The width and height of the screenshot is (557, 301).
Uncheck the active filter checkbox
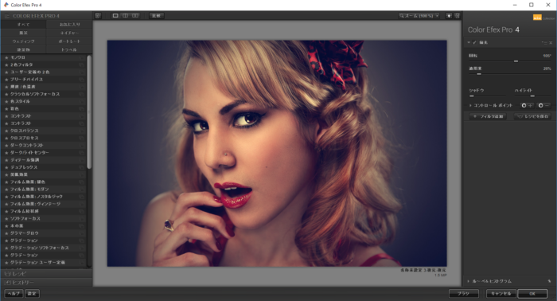pyautogui.click(x=474, y=43)
